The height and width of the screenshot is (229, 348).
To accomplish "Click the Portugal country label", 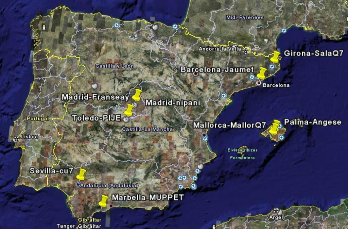I will pos(37,118).
